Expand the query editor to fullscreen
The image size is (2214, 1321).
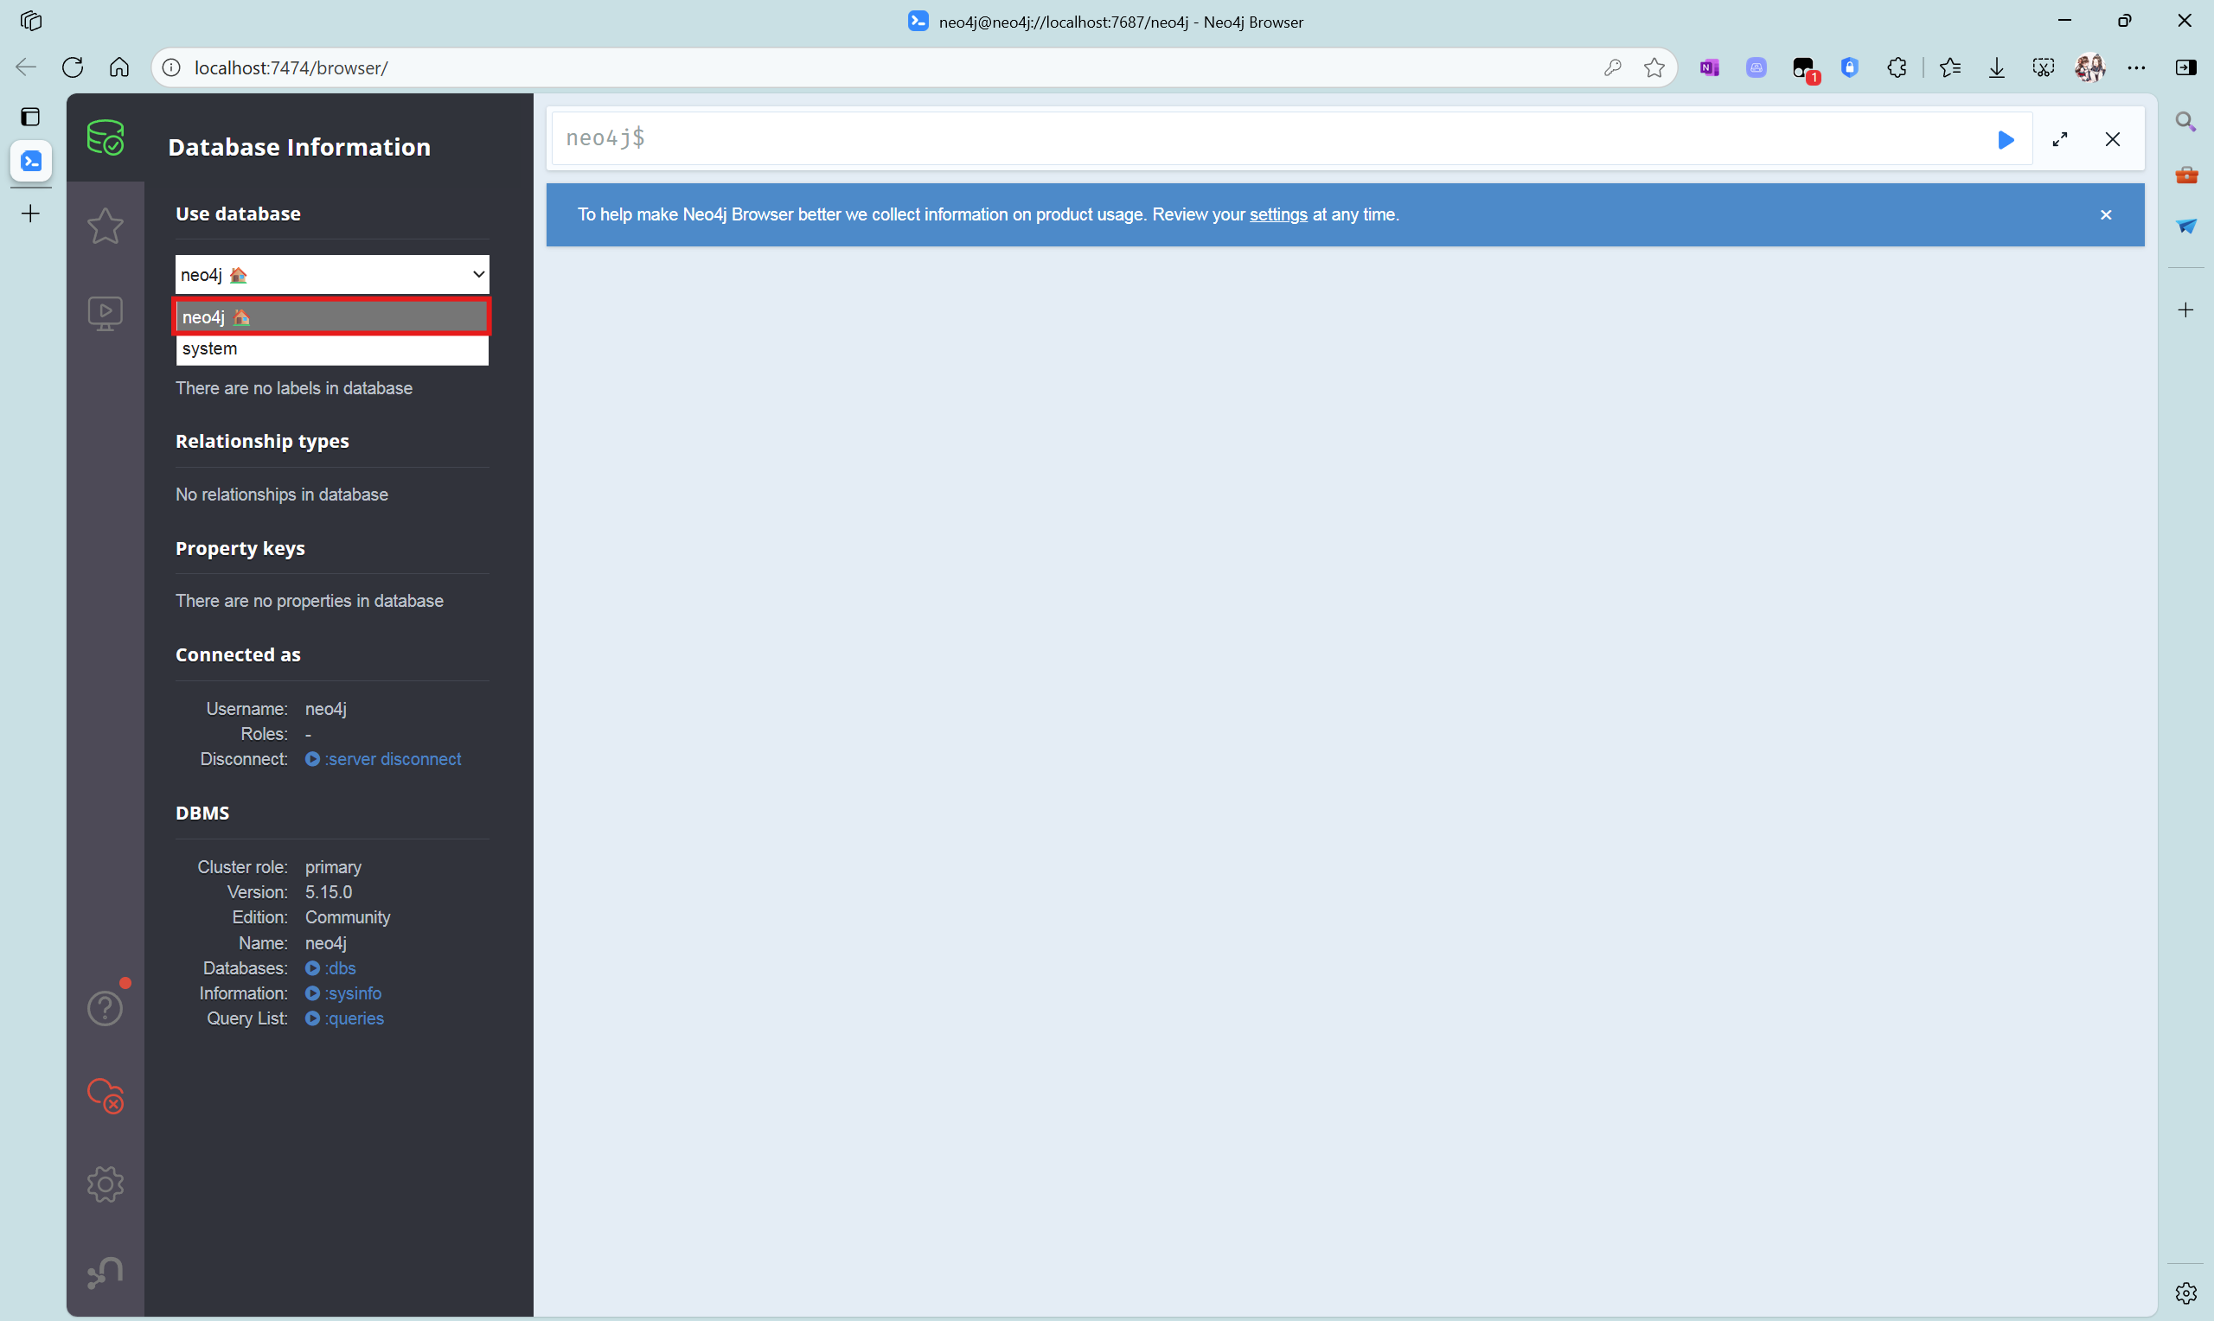[2060, 140]
